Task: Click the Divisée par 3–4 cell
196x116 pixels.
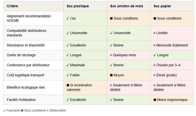Action: (172, 65)
